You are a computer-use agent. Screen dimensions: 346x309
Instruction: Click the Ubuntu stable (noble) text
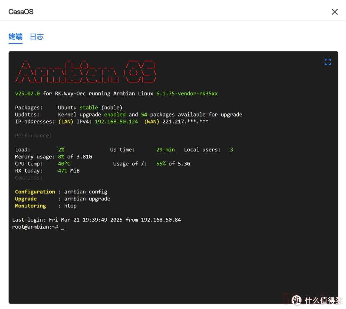(x=90, y=108)
